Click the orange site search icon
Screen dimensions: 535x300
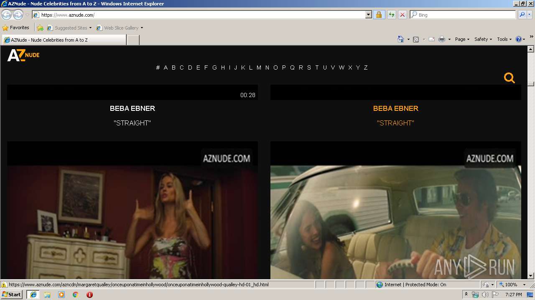509,78
